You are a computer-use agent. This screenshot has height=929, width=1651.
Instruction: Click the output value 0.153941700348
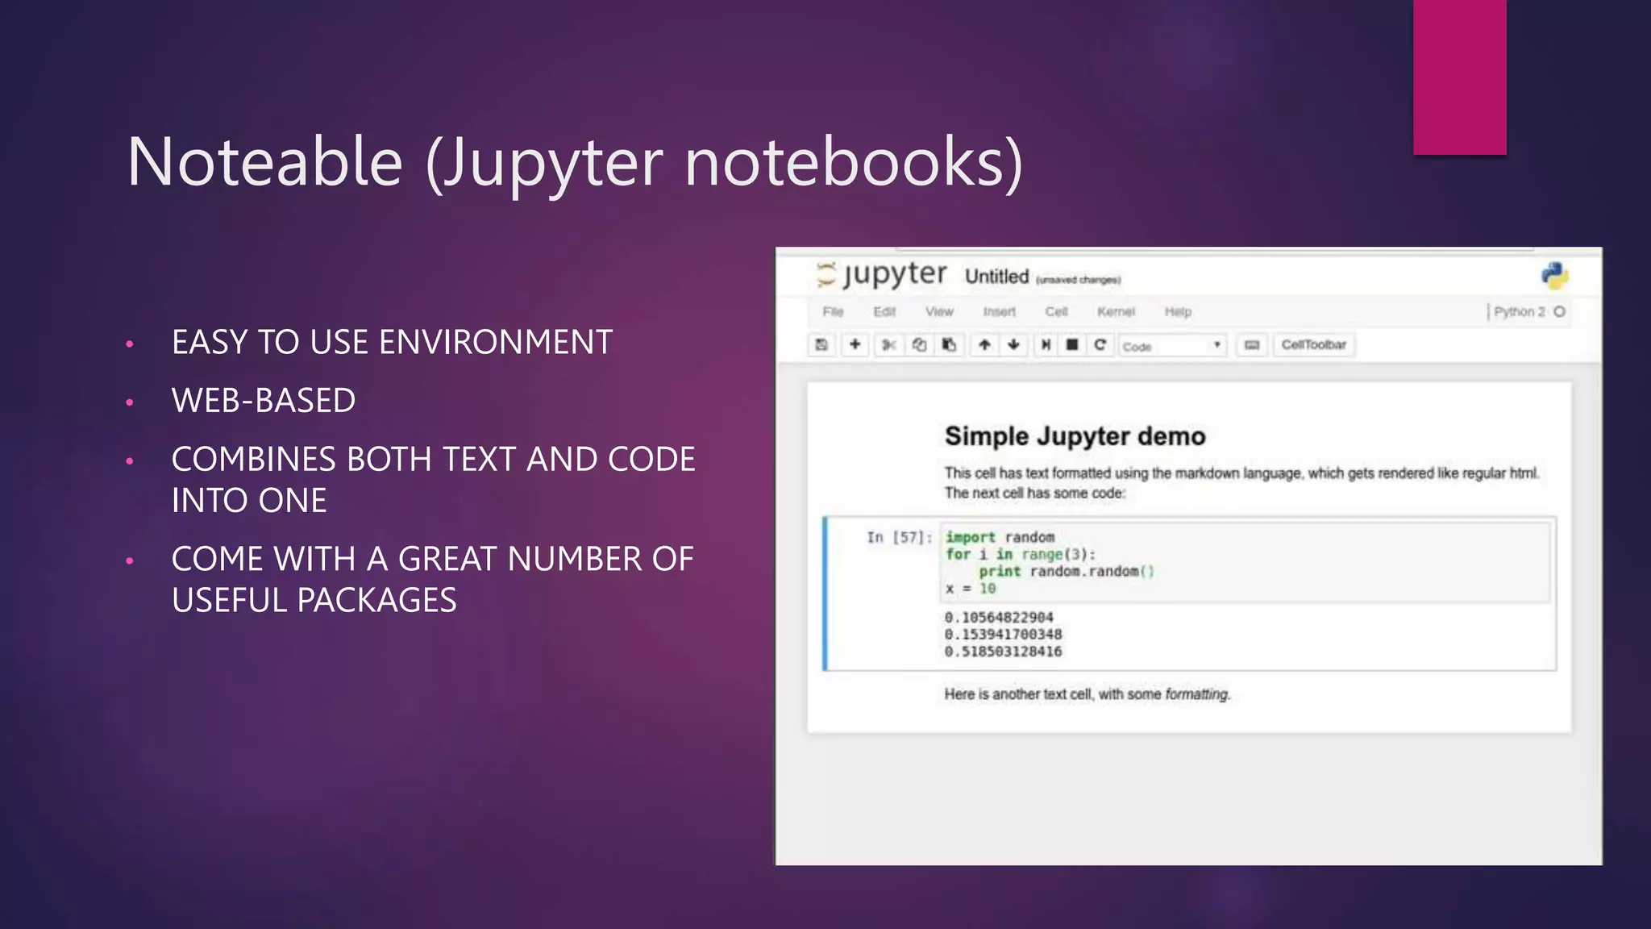coord(1003,634)
